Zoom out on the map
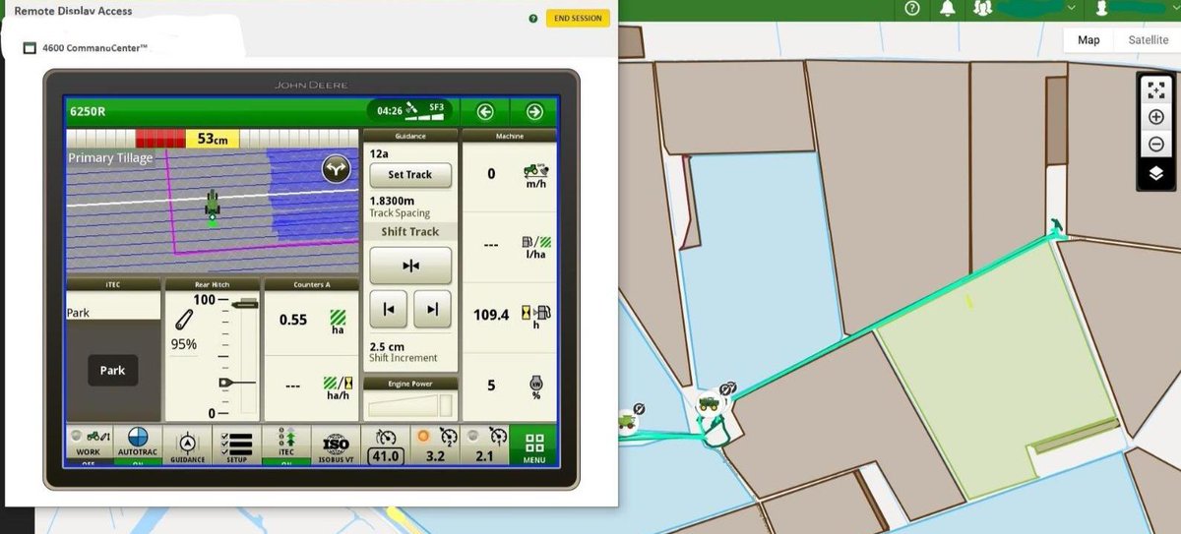This screenshot has height=534, width=1181. (1156, 145)
